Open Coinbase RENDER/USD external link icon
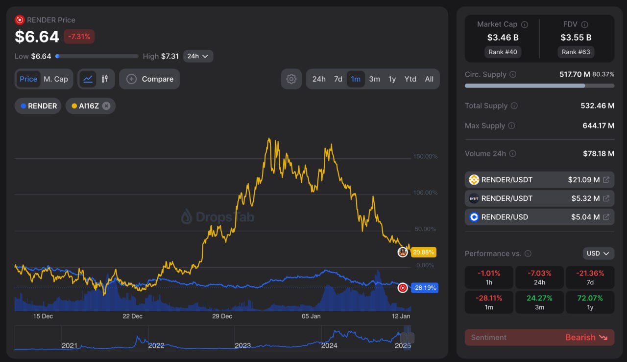The width and height of the screenshot is (627, 362). pyautogui.click(x=606, y=217)
